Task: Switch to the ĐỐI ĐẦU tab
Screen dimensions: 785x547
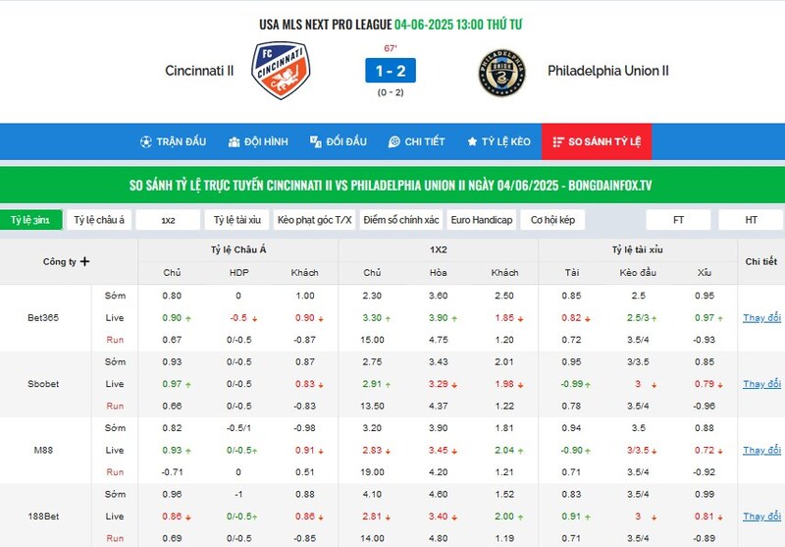Action: click(x=339, y=141)
